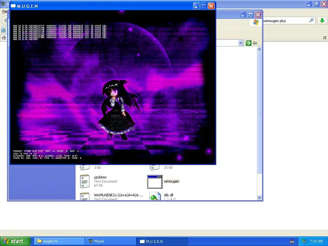This screenshot has width=328, height=246.
Task: Click the green Go arrow in Explorer
Action: coord(248,43)
